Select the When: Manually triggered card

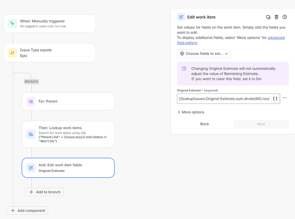[x=50, y=23]
